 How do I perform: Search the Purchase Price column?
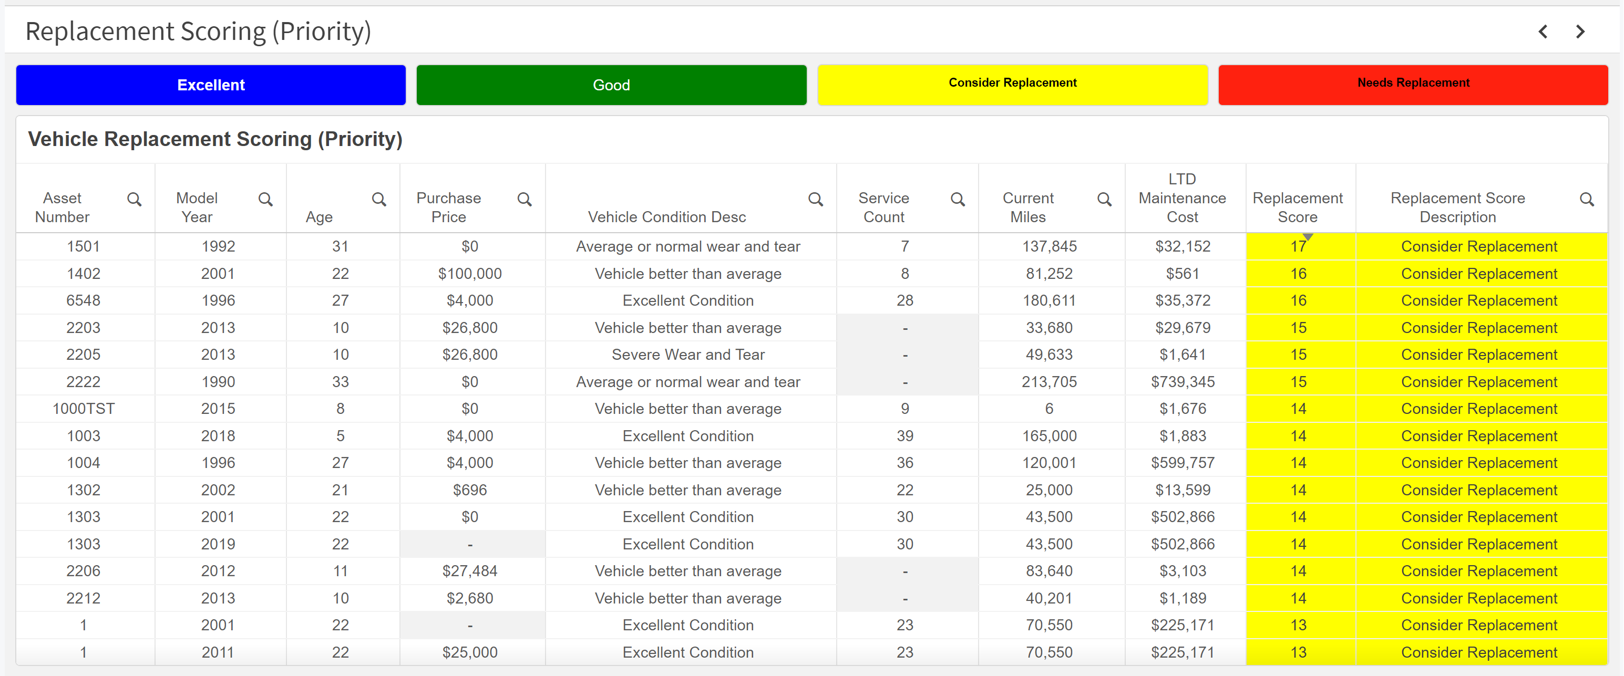[x=524, y=200]
